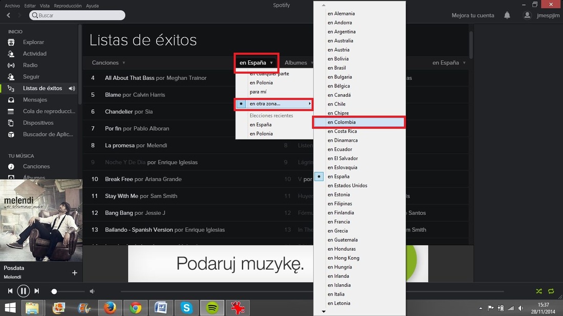
Task: Toggle shuffle playback
Action: [539, 291]
